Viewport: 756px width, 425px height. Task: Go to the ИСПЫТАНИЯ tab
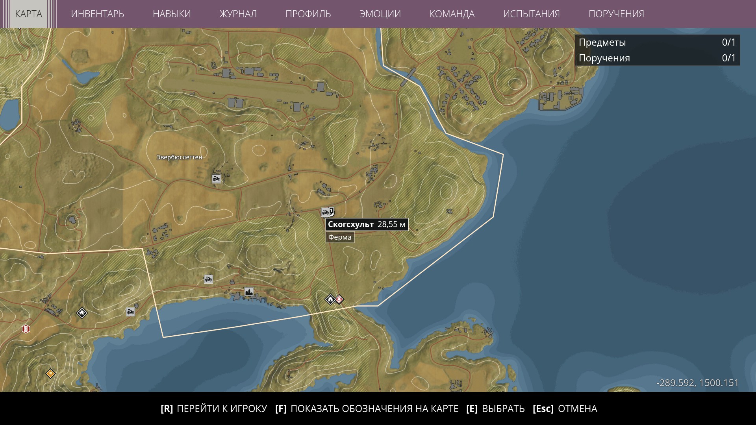click(532, 14)
